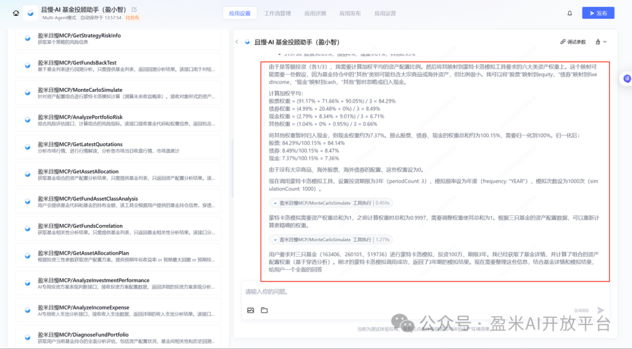
Task: Click the blue 发布 publish button
Action: point(597,12)
